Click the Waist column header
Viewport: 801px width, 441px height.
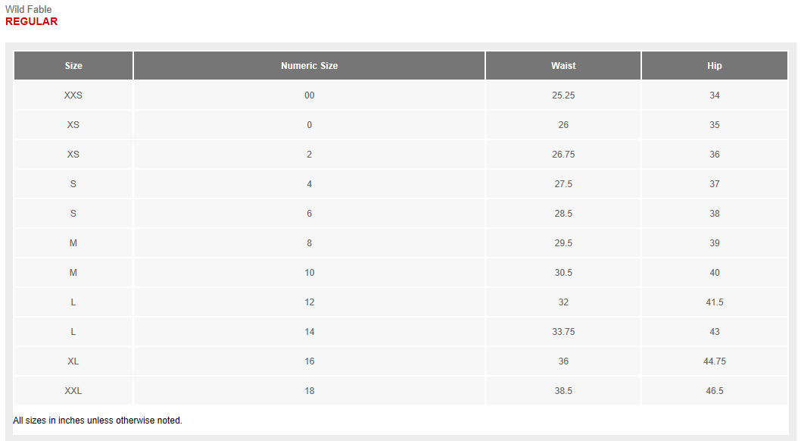563,65
